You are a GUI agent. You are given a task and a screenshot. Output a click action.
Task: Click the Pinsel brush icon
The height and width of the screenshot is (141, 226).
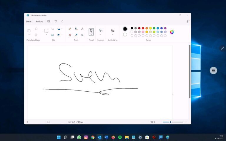(91, 31)
